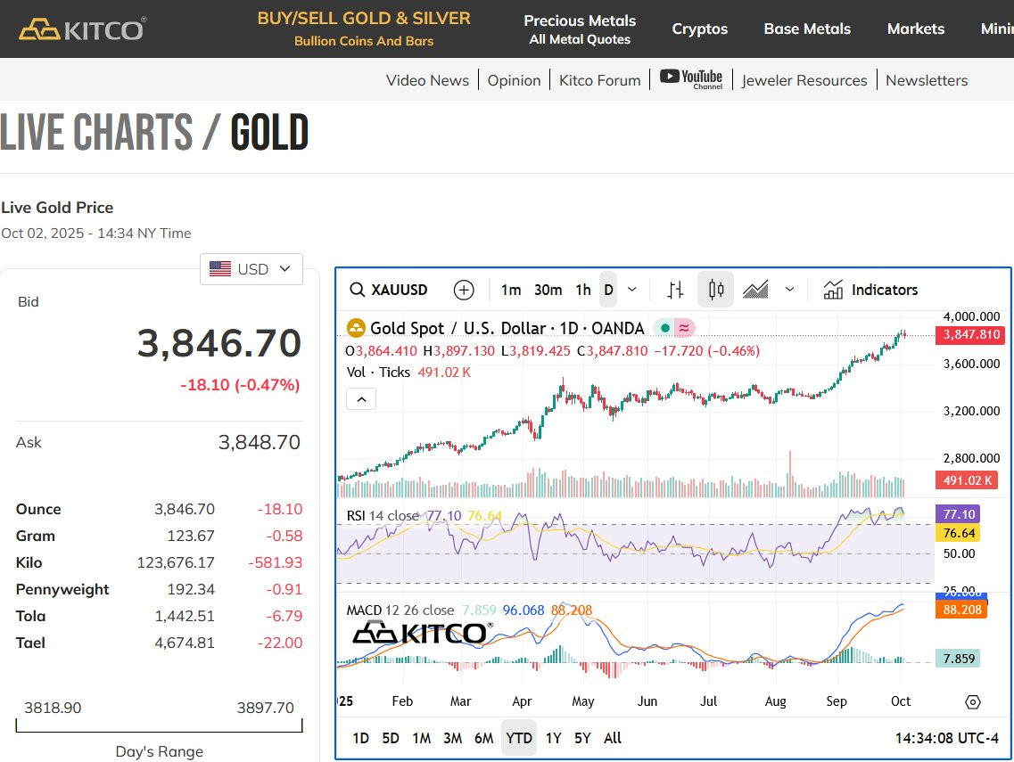The width and height of the screenshot is (1014, 762).
Task: Open the USD currency dropdown
Action: pos(251,269)
